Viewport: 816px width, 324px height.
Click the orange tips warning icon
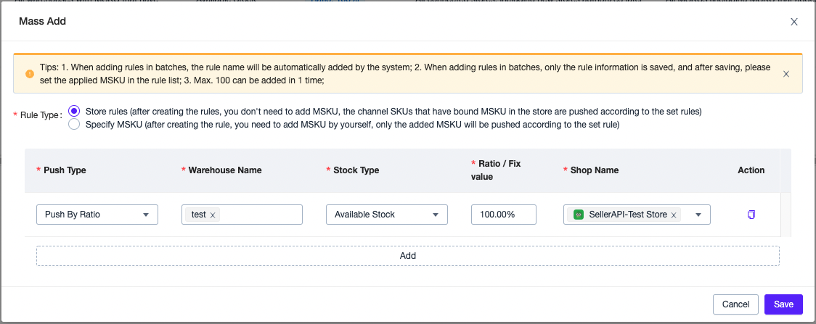point(30,74)
